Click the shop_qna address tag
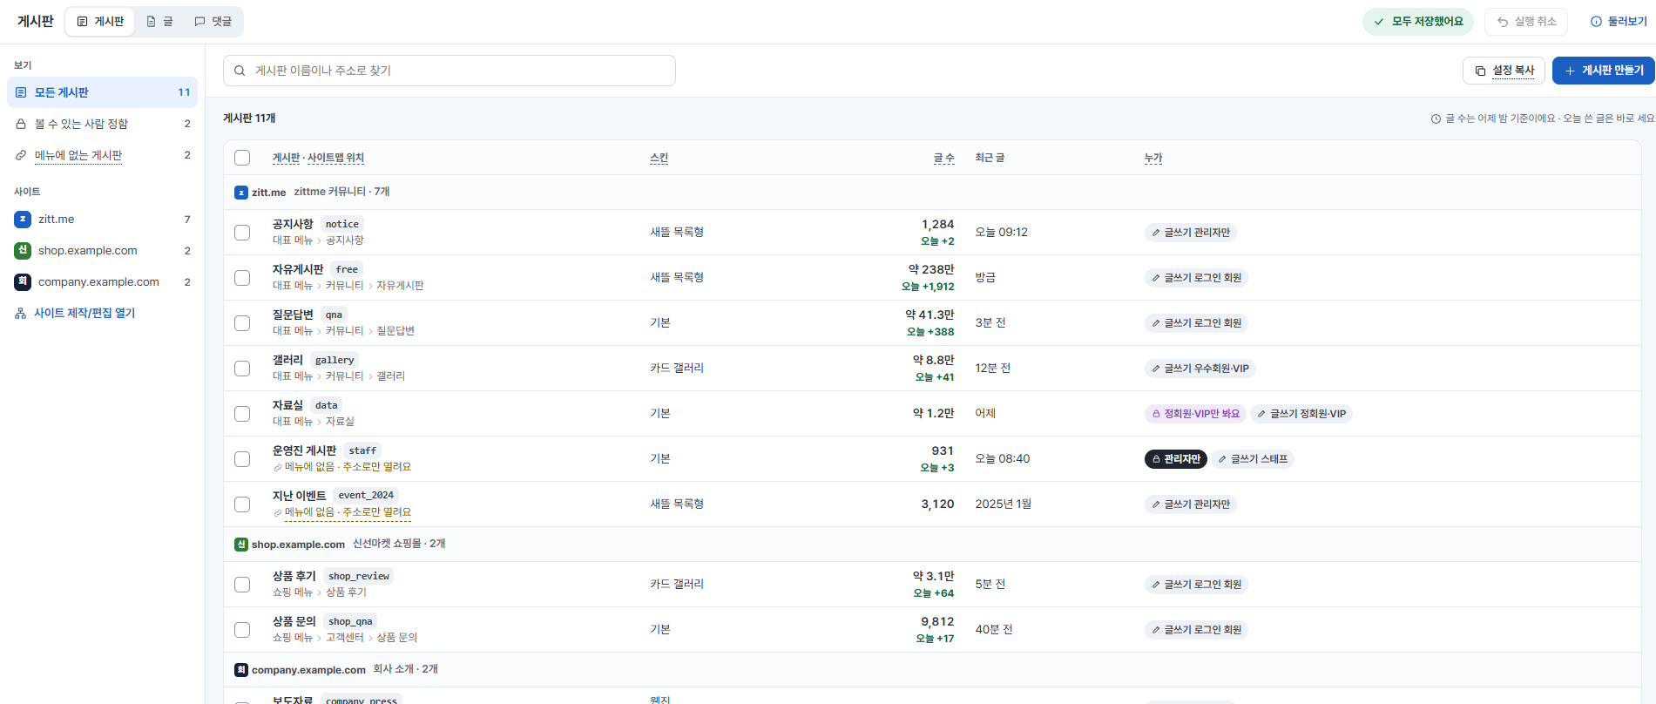The width and height of the screenshot is (1656, 704). (350, 621)
